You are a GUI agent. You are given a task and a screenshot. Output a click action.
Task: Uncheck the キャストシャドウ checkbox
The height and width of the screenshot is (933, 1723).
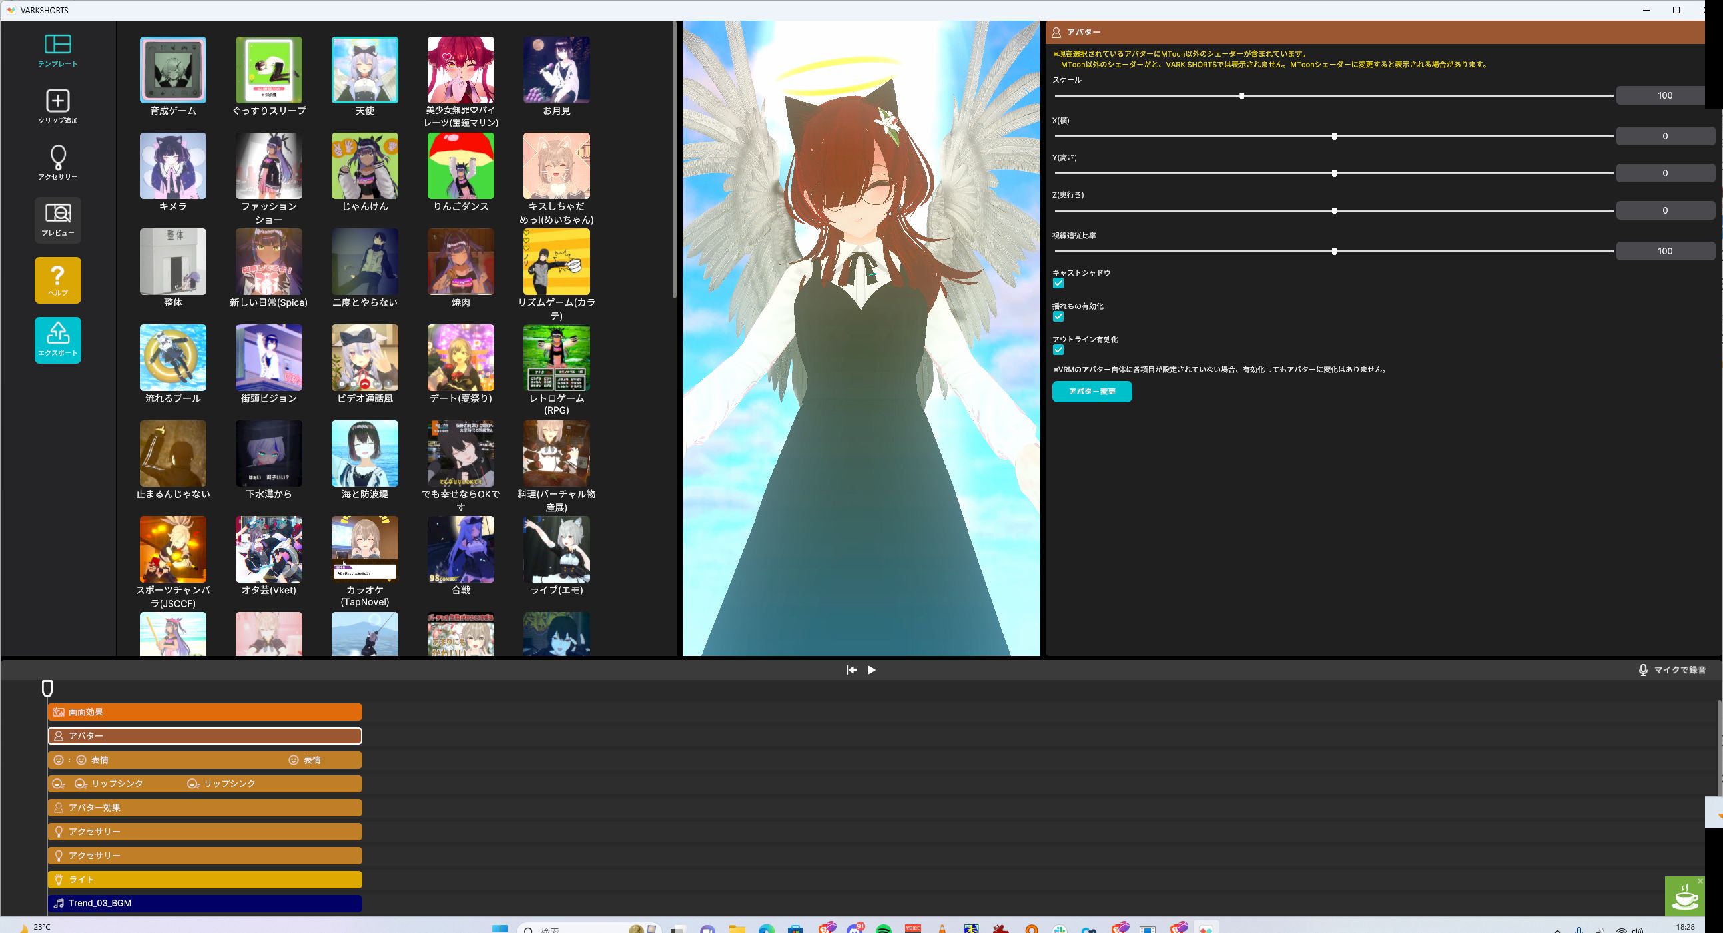point(1058,283)
